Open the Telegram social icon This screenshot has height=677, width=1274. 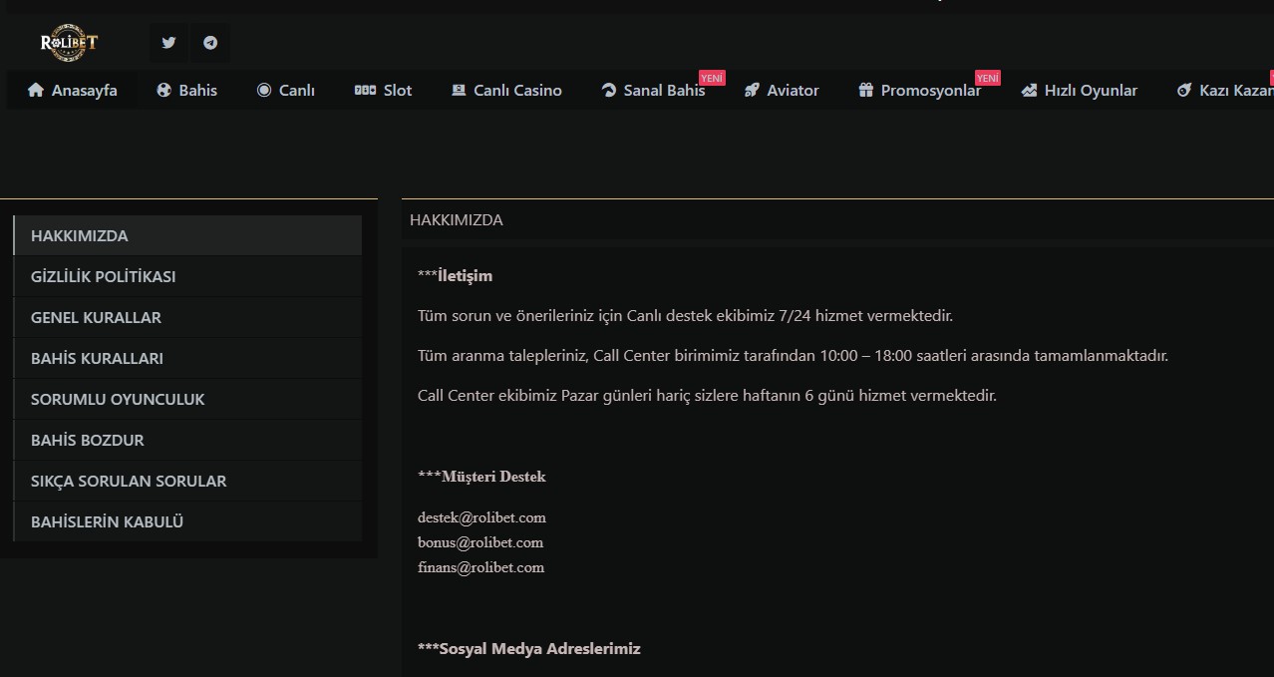tap(209, 43)
